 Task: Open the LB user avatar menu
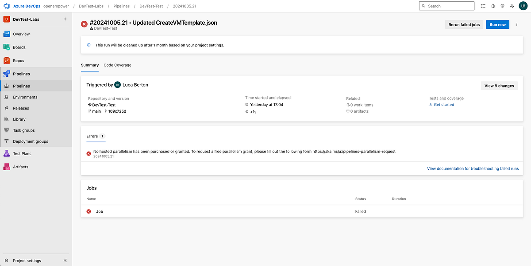point(523,6)
